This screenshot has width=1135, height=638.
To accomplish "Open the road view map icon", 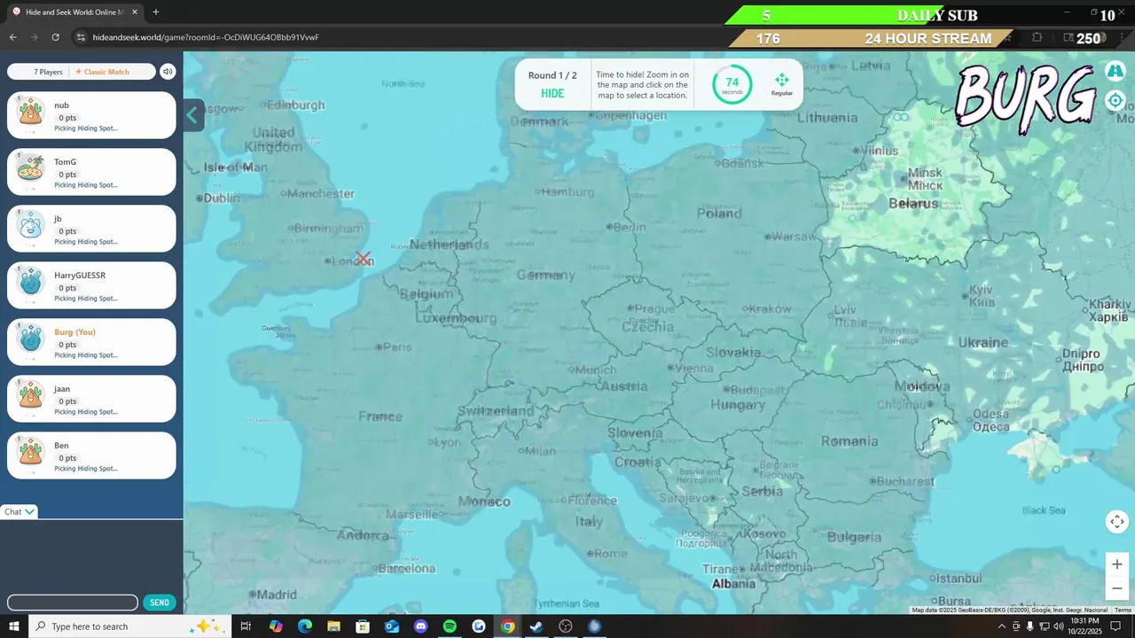I will 1115,70.
